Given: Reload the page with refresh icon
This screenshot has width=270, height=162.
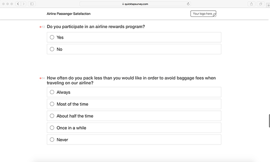Looking at the screenshot, I should pyautogui.click(x=188, y=4).
